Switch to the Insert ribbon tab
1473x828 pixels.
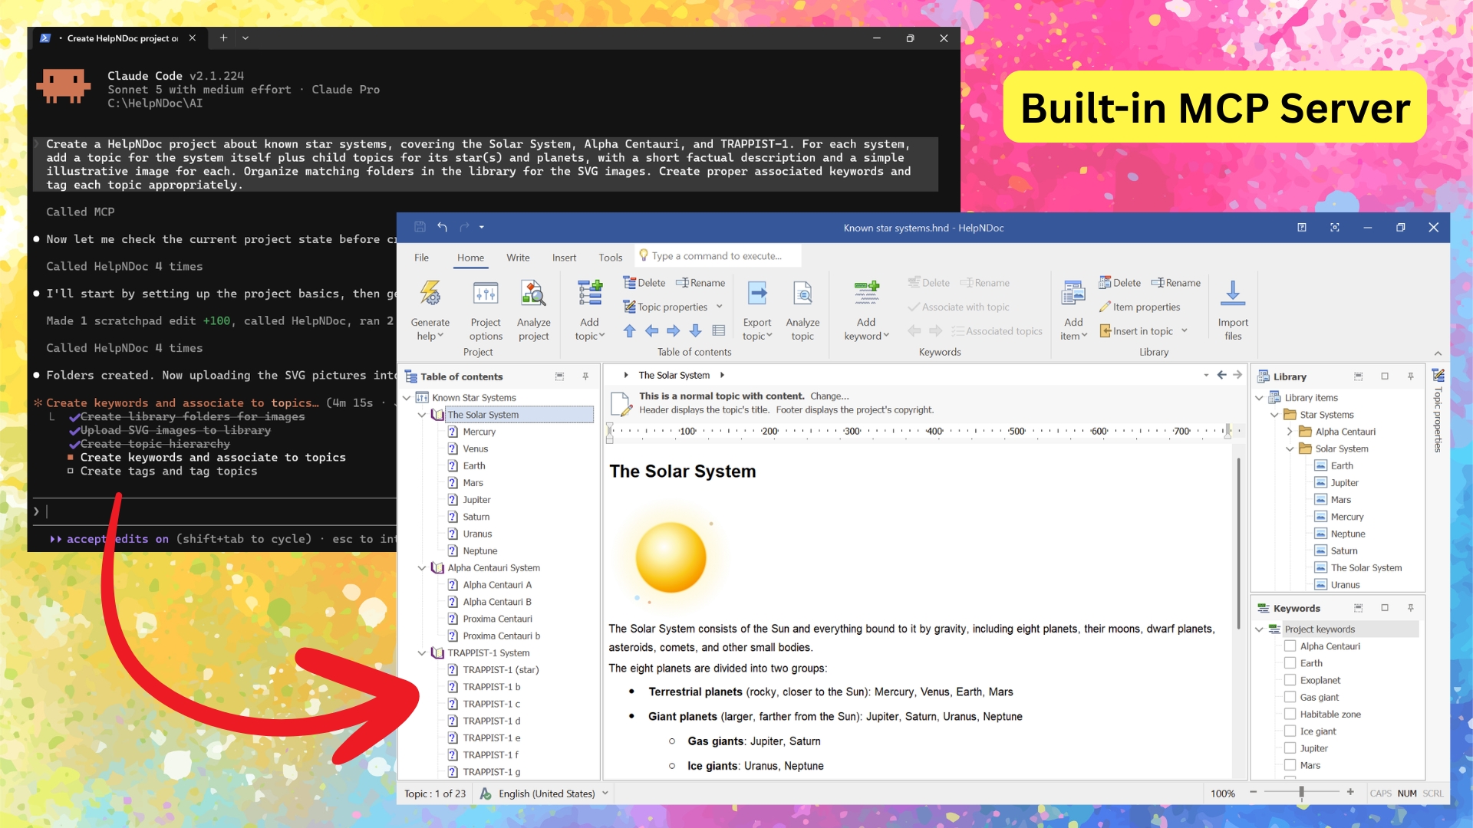click(564, 258)
